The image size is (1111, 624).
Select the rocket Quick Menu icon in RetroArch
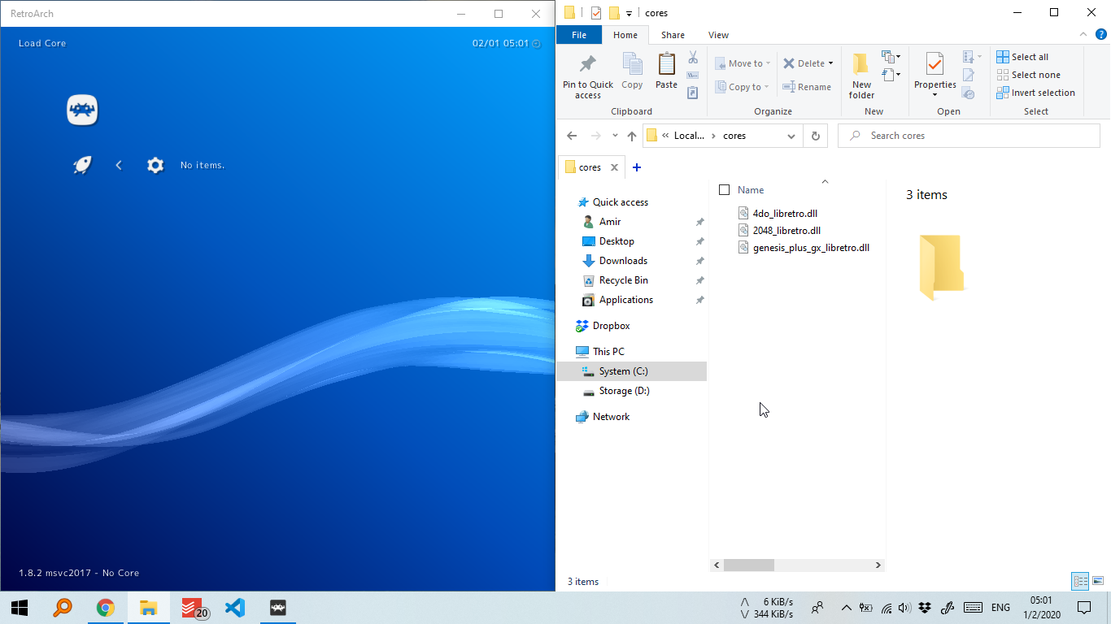pos(81,165)
